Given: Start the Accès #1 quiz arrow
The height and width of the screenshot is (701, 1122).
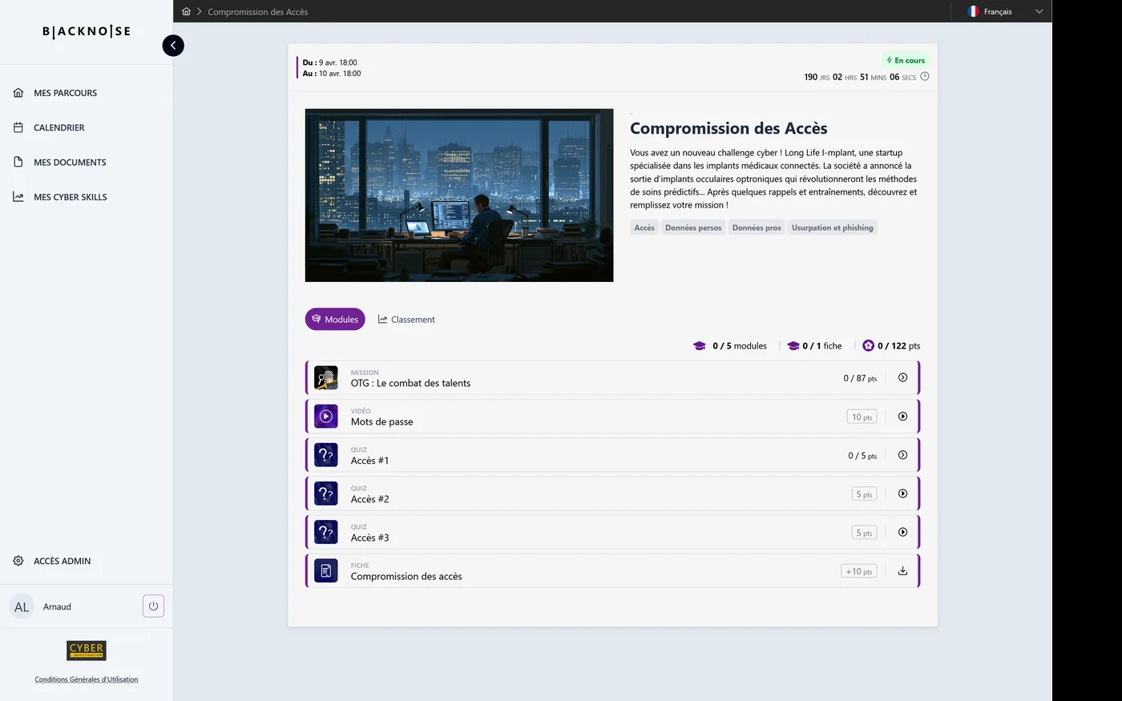Looking at the screenshot, I should coord(902,455).
